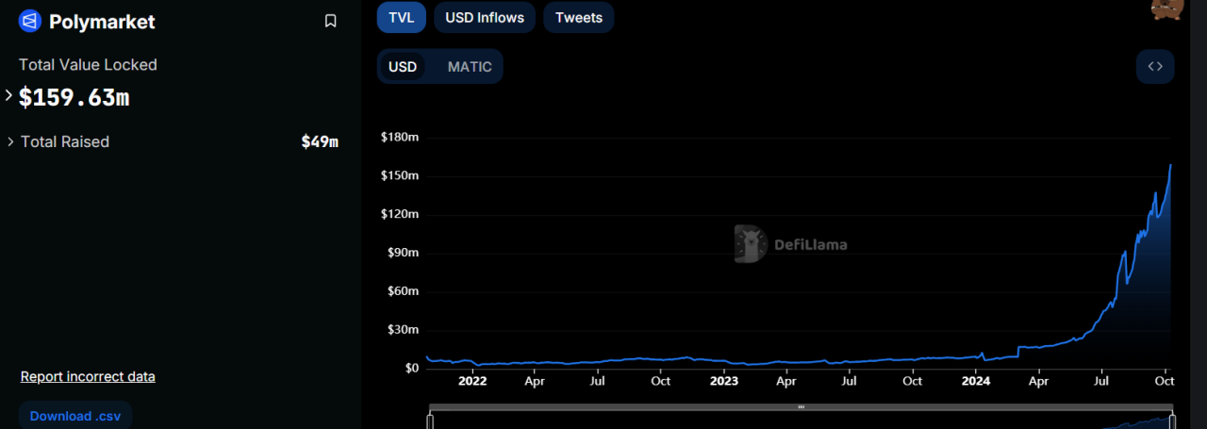Viewport: 1207px width, 429px height.
Task: Click the $30m y-axis label
Action: (403, 329)
